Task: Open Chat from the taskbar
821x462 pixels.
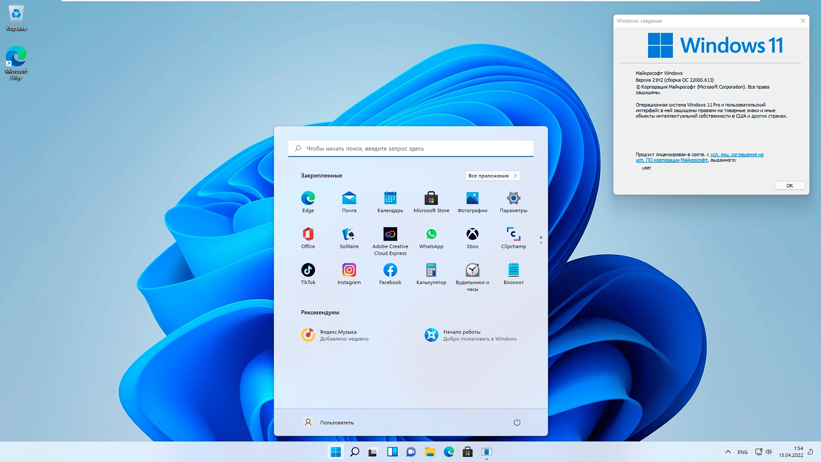Action: tap(411, 452)
